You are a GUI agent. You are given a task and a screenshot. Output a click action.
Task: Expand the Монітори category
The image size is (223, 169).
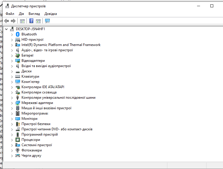tap(12, 119)
